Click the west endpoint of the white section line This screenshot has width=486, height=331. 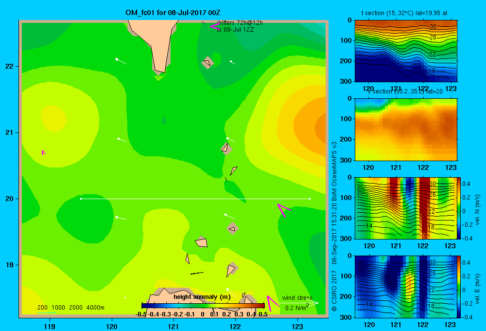(81, 199)
